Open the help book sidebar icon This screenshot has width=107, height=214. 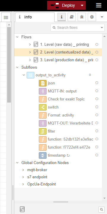[72, 17]
